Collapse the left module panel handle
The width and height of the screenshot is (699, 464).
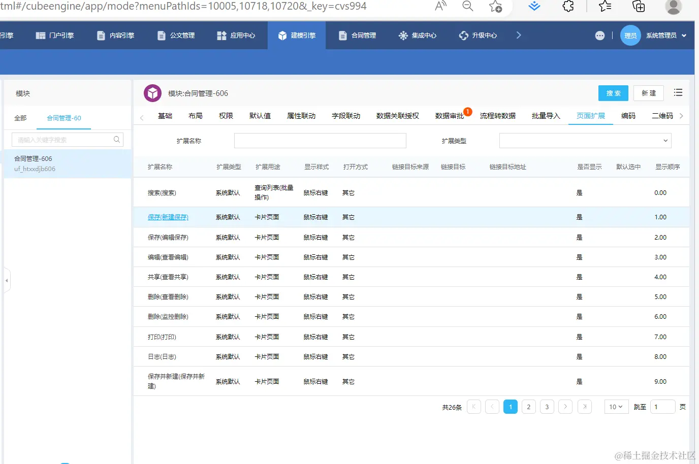[7, 280]
